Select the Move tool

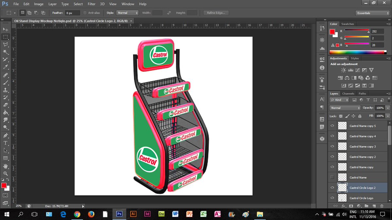[x=6, y=29]
